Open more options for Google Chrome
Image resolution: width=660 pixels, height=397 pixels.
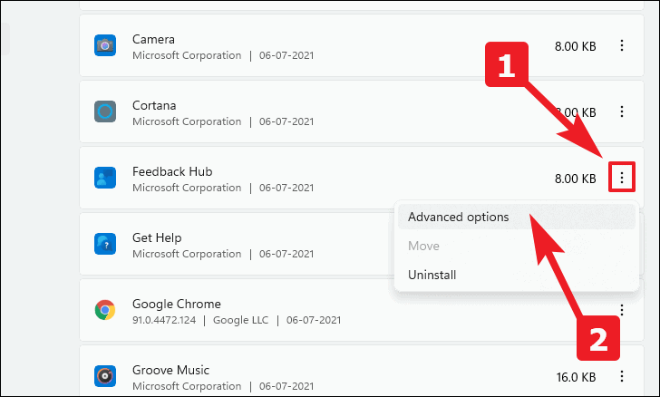622,310
